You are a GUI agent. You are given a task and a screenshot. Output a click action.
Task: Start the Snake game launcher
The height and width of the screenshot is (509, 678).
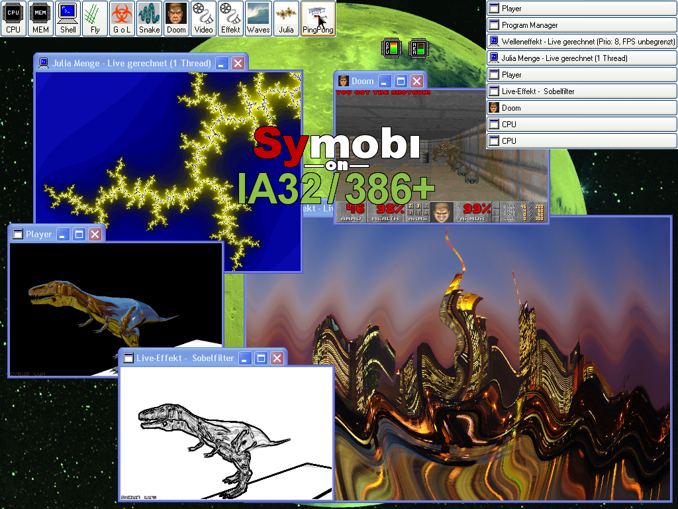point(149,18)
